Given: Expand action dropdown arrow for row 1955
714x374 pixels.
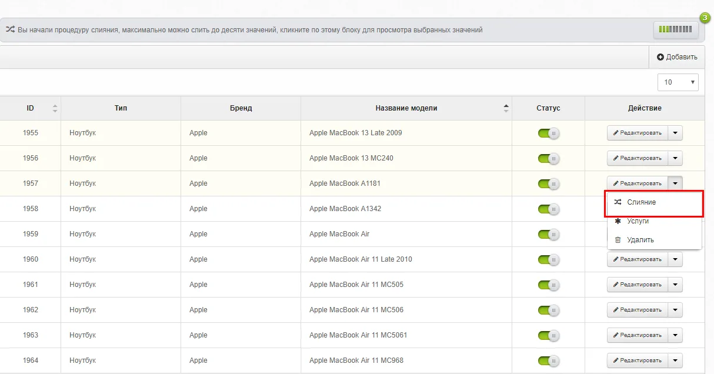Looking at the screenshot, I should [x=675, y=133].
